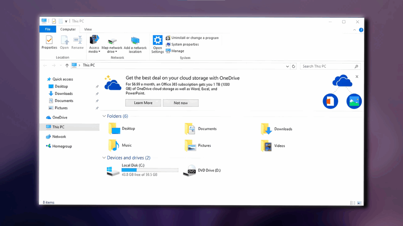This screenshot has width=403, height=226.
Task: Switch to the View ribbon tab
Action: [x=88, y=29]
